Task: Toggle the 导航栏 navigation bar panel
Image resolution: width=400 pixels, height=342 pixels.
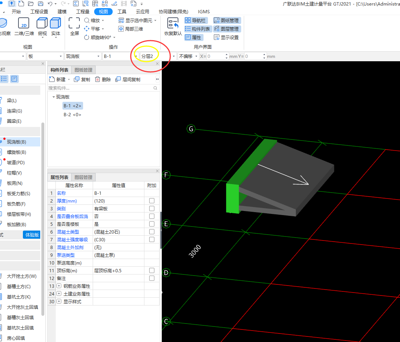Action: (x=196, y=20)
